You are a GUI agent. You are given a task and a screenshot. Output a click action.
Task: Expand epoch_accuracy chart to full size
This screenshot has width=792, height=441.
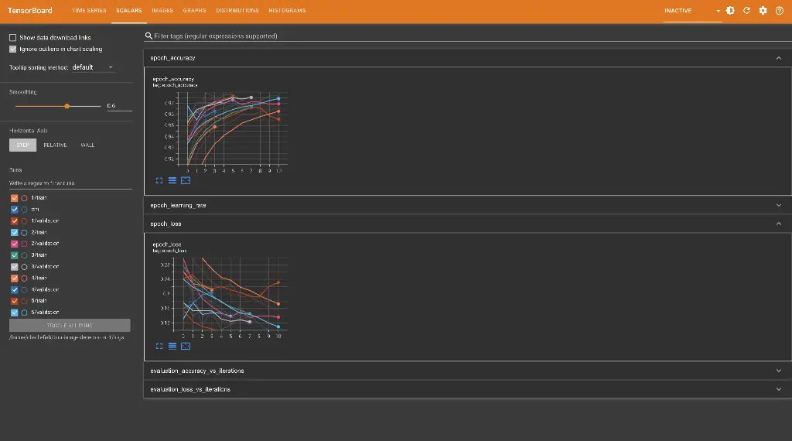coord(159,180)
